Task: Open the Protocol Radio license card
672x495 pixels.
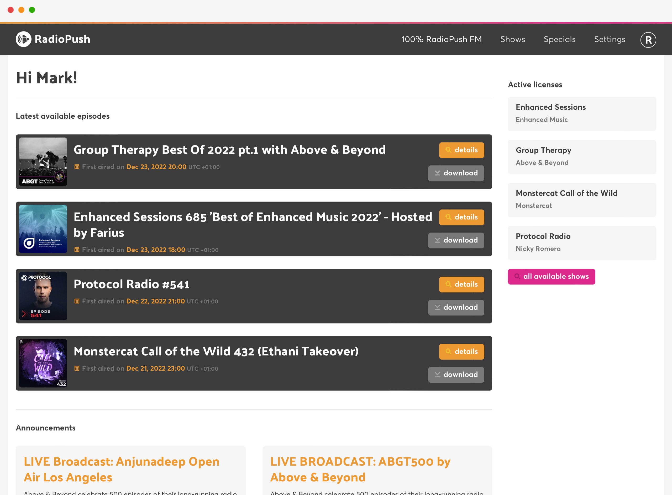Action: 581,243
